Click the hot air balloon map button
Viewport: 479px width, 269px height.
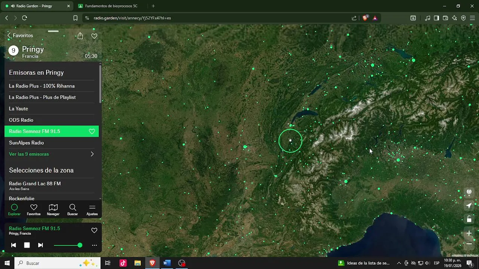(469, 192)
